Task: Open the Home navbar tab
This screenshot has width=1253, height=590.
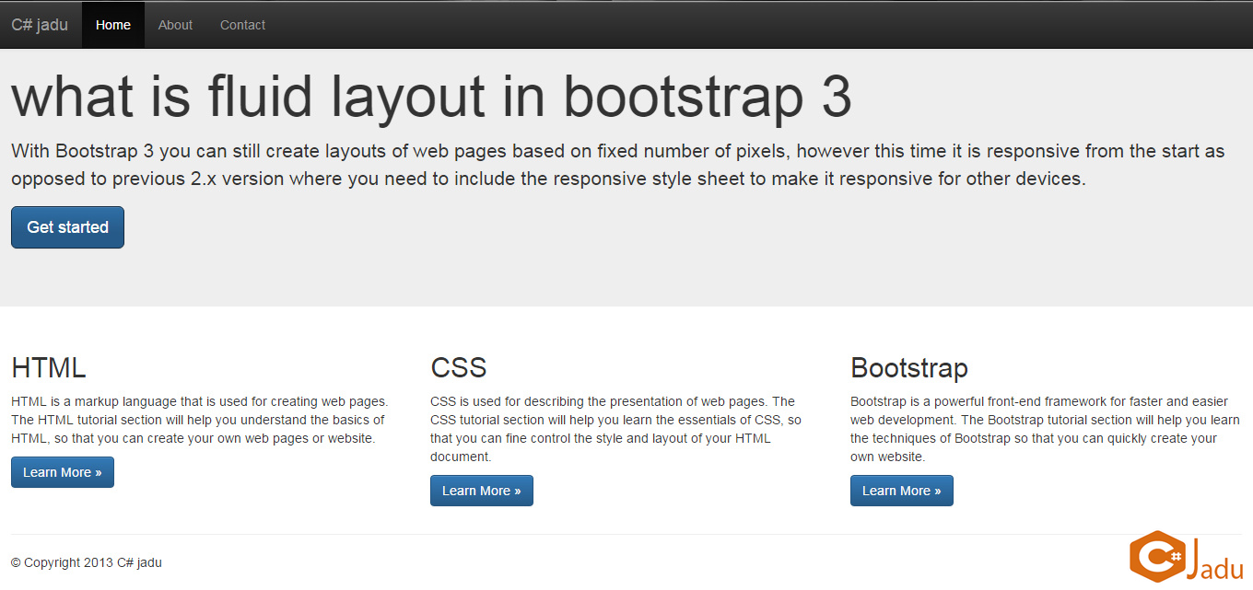Action: tap(113, 25)
